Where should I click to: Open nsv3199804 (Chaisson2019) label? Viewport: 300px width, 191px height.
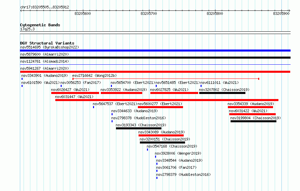click(x=256, y=118)
